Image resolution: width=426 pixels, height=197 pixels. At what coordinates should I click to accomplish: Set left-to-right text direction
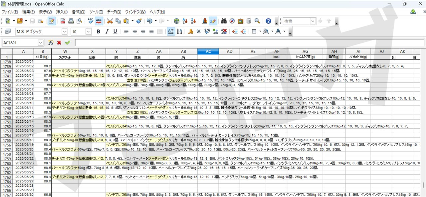pos(171,31)
